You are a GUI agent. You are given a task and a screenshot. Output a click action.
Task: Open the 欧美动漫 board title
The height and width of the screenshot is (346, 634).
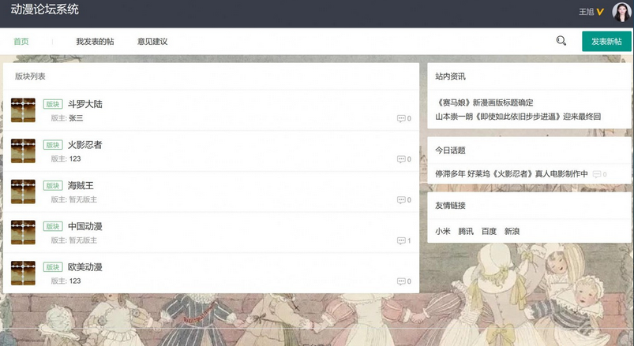coord(85,267)
